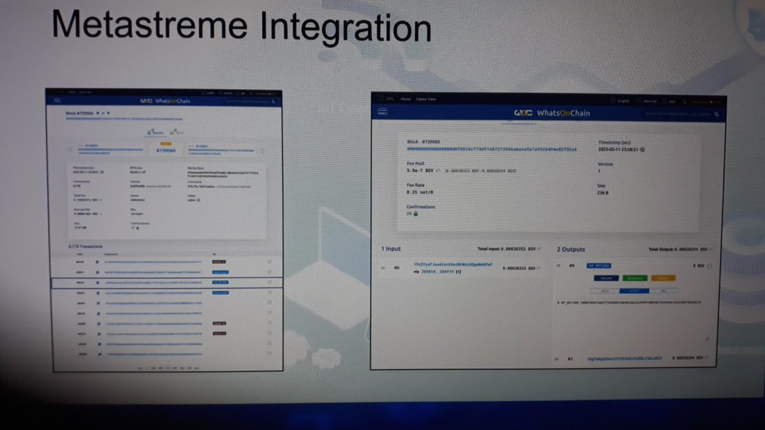Select the HEX tab of output #0
Image resolution: width=765 pixels, height=430 pixels.
click(x=662, y=290)
